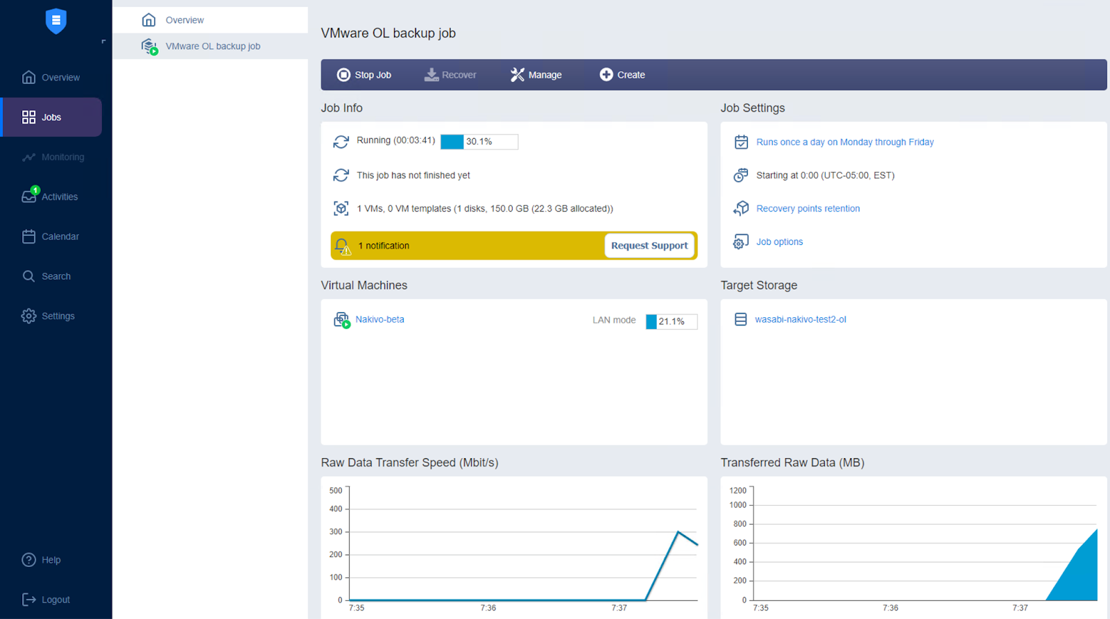The width and height of the screenshot is (1110, 619).
Task: Open wasabi-nakivo-test2-ol target storage link
Action: 801,320
